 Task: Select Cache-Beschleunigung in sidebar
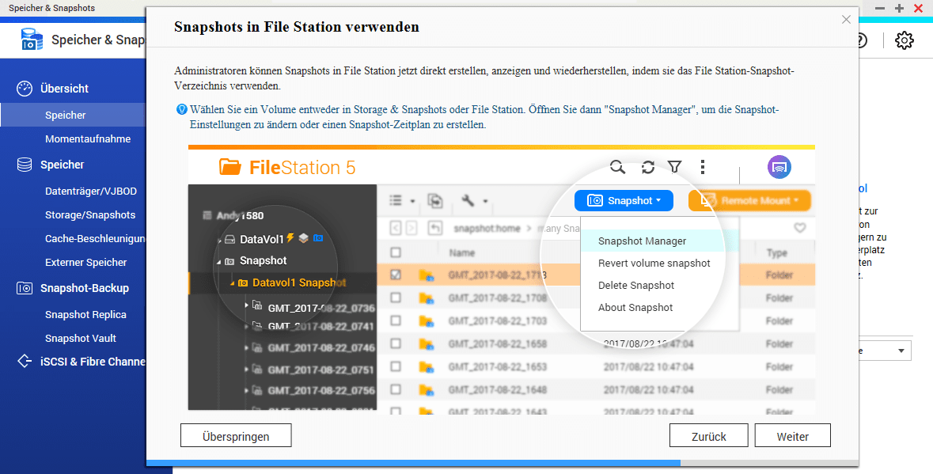click(95, 238)
